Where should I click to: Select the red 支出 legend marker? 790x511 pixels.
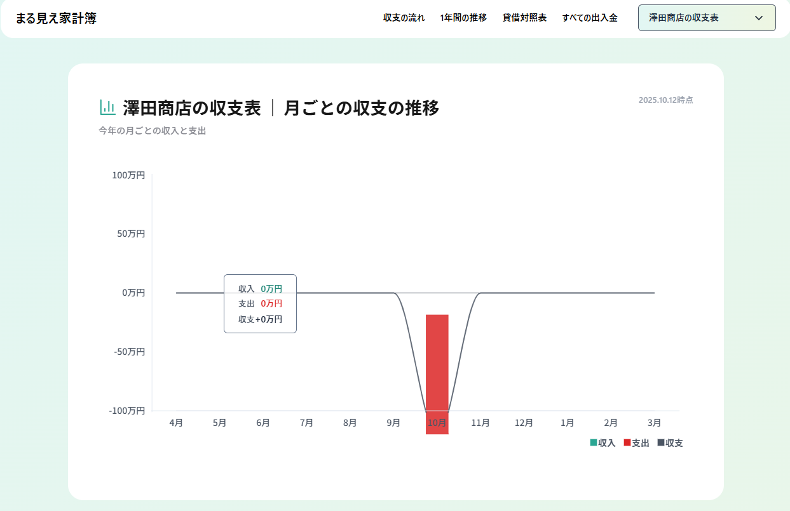click(627, 443)
